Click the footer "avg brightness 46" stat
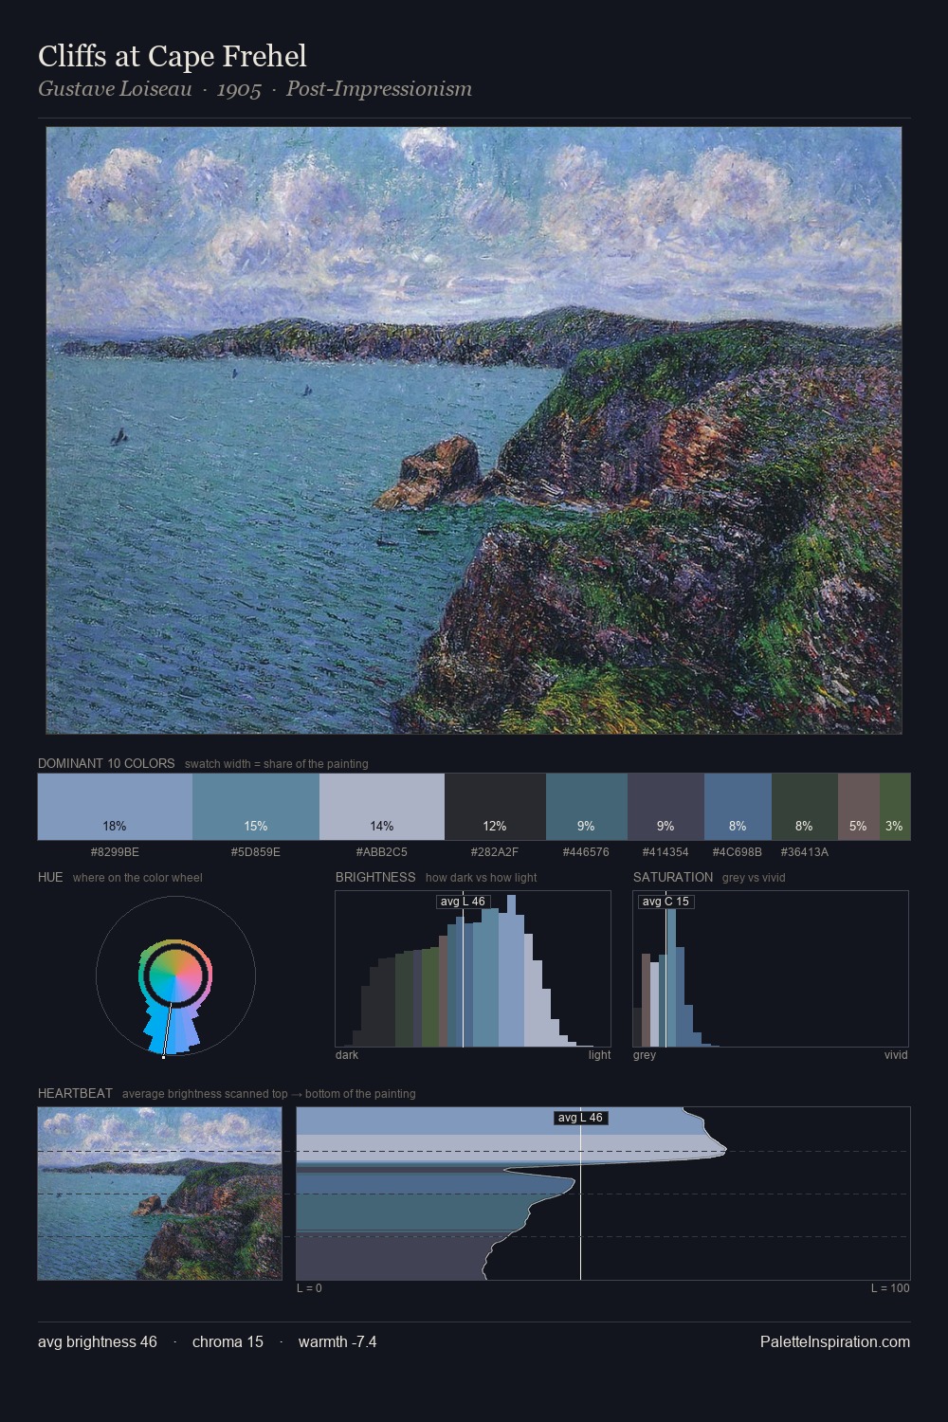The width and height of the screenshot is (948, 1422). (98, 1341)
